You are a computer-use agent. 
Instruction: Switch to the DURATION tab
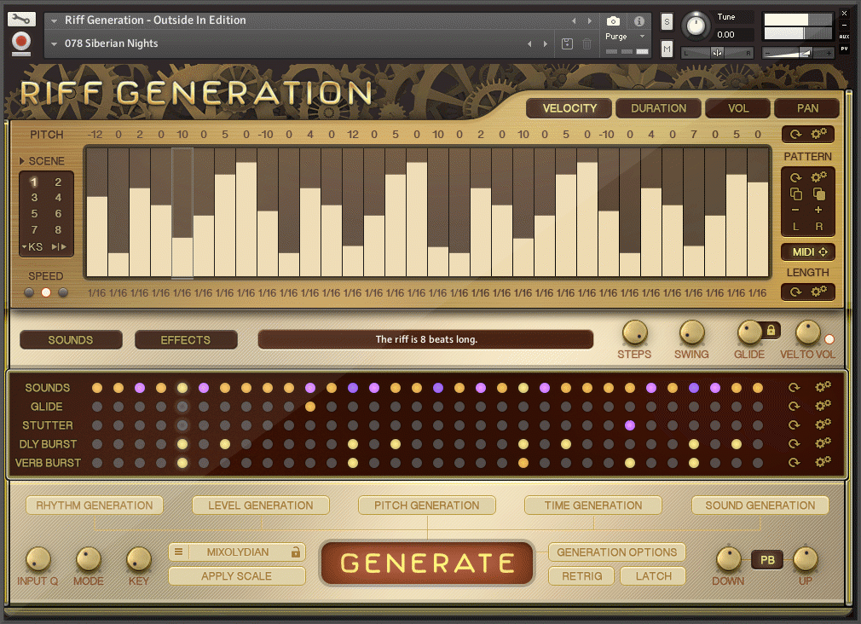click(658, 108)
